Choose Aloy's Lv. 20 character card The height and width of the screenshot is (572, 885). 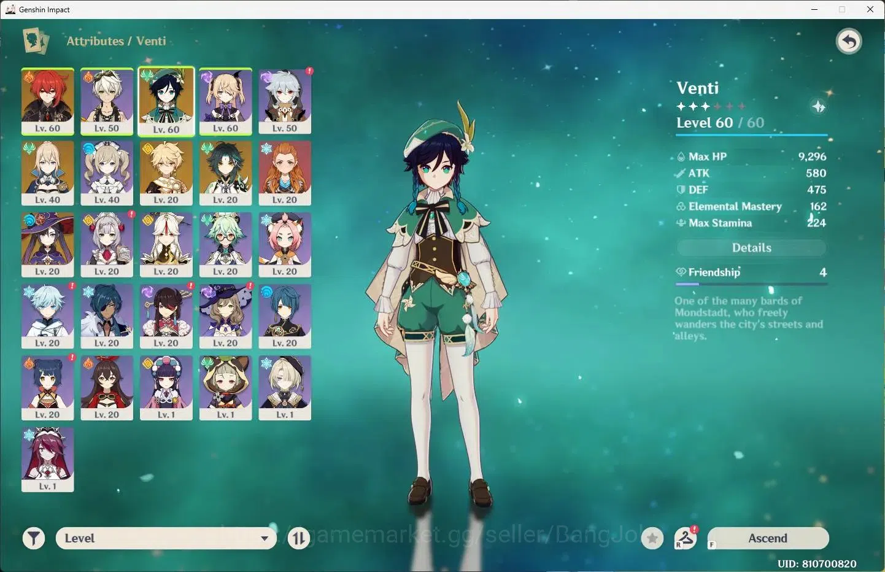click(285, 173)
